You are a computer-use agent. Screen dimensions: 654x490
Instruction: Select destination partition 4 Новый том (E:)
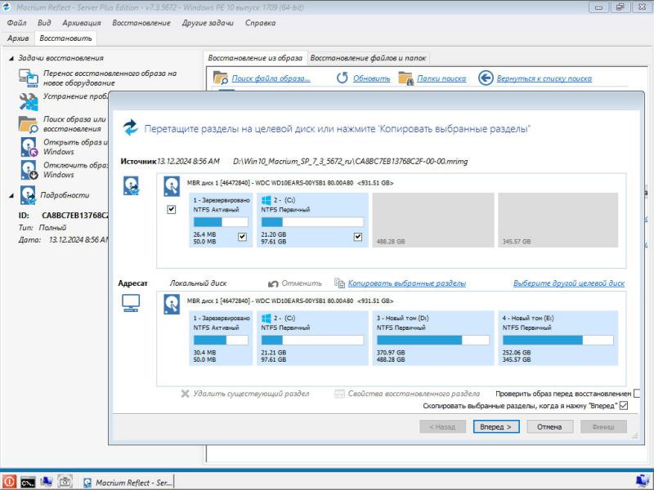pos(558,338)
